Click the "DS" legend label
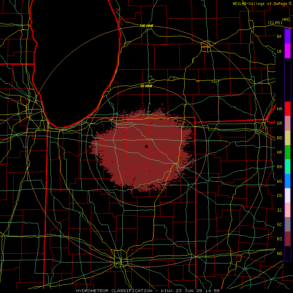 (x=279, y=196)
